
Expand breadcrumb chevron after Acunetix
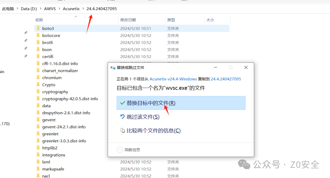click(x=83, y=9)
